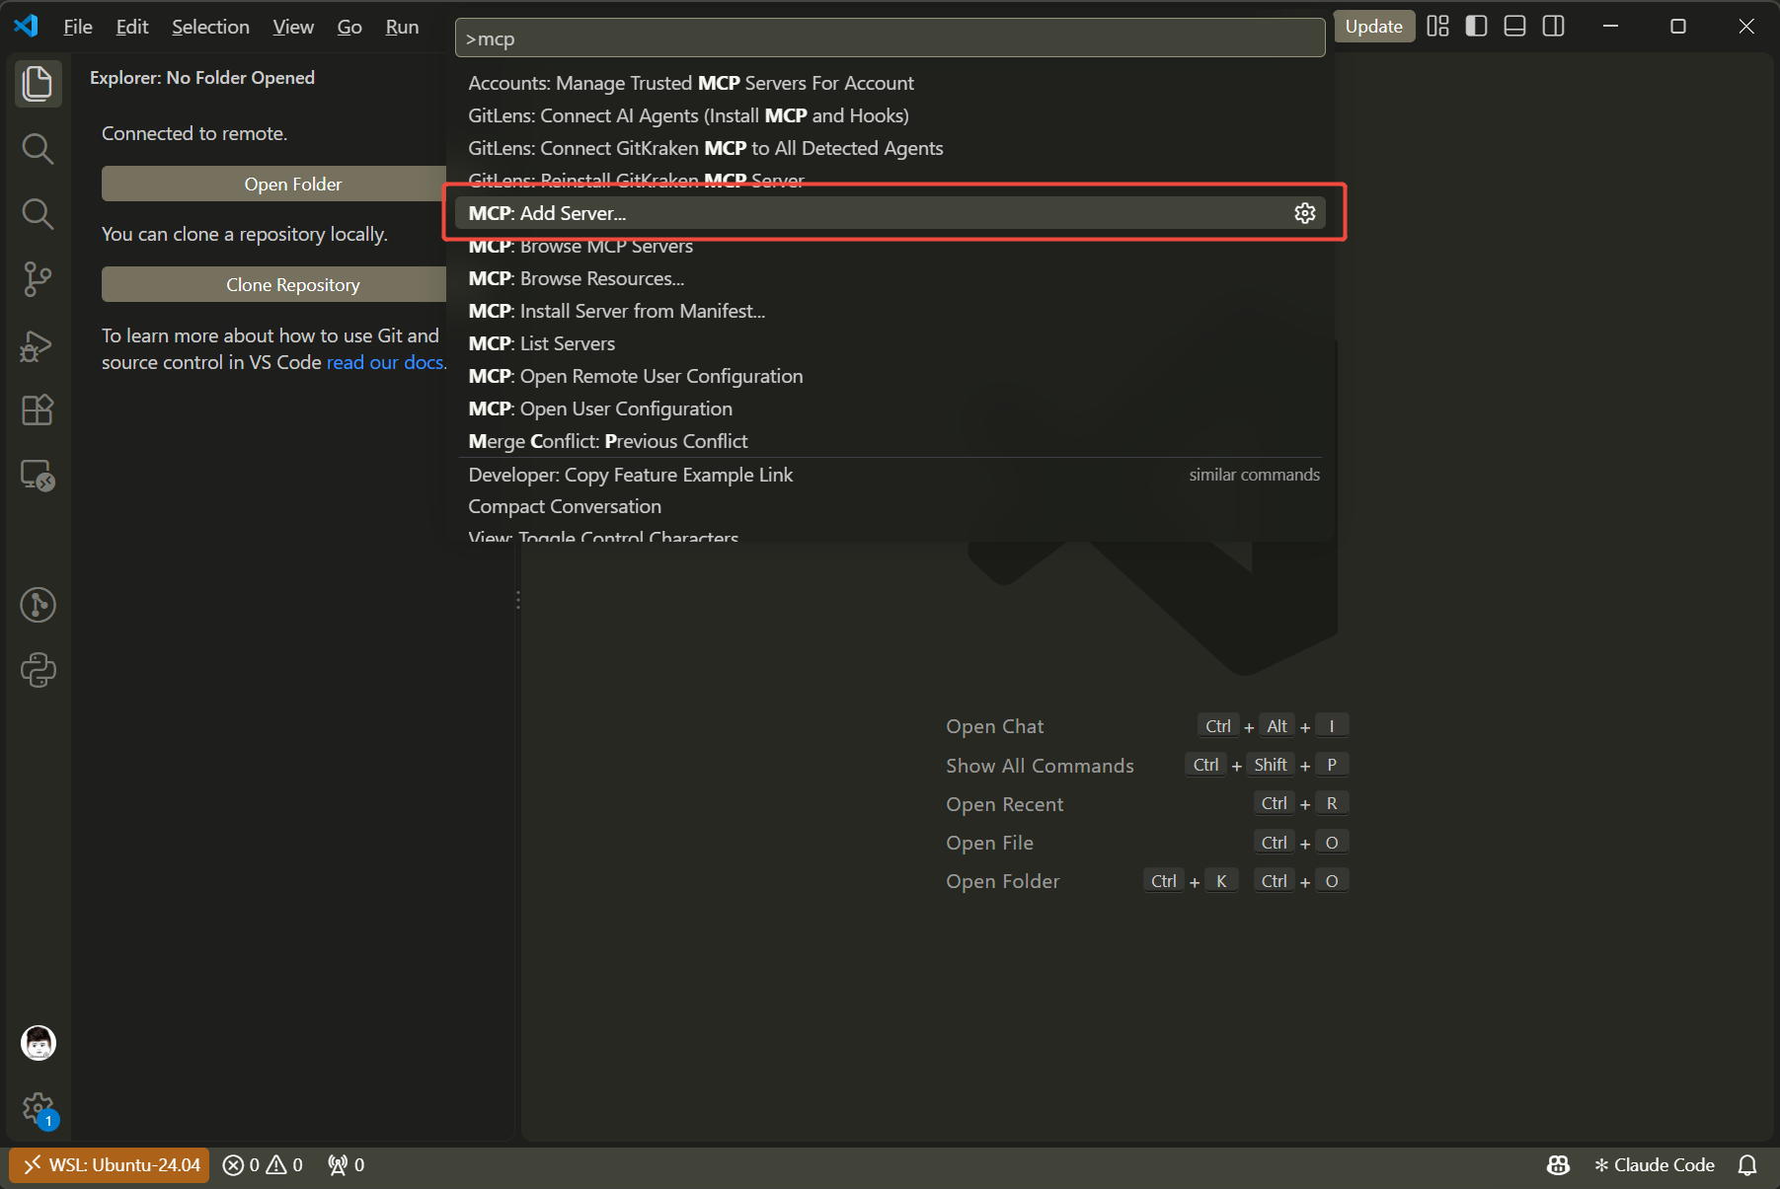Open the GitLens icon in activity bar

coord(38,605)
